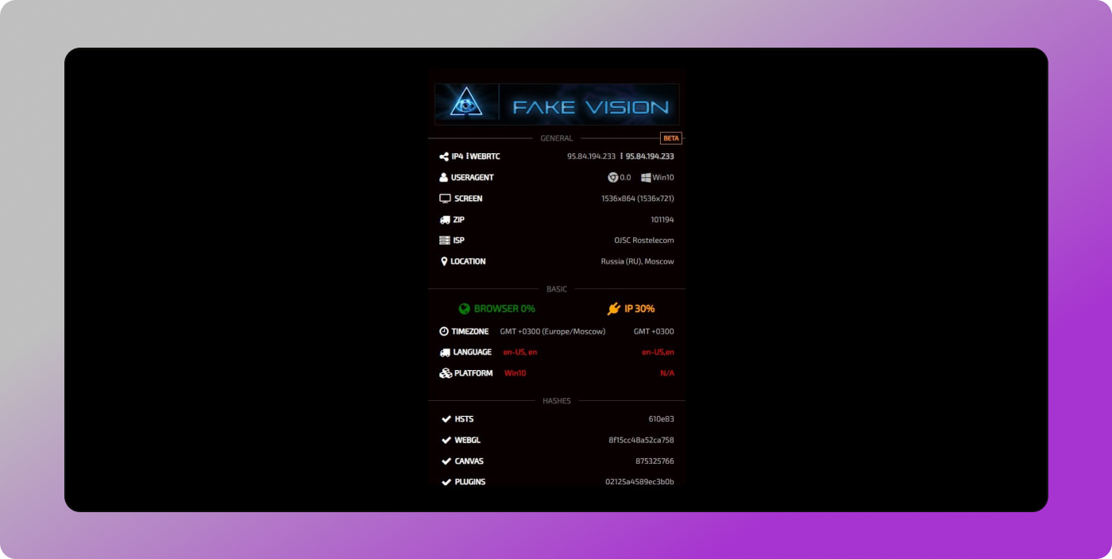Toggle the checkmark beside CANVAS
The height and width of the screenshot is (559, 1112).
445,461
